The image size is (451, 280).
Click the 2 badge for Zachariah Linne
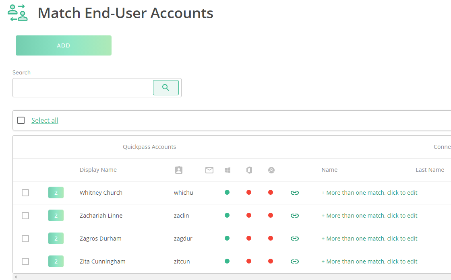coord(56,216)
